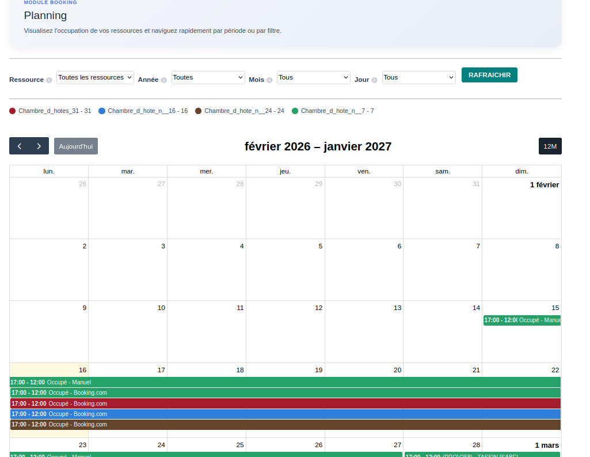Switch to the 12M view

point(550,146)
